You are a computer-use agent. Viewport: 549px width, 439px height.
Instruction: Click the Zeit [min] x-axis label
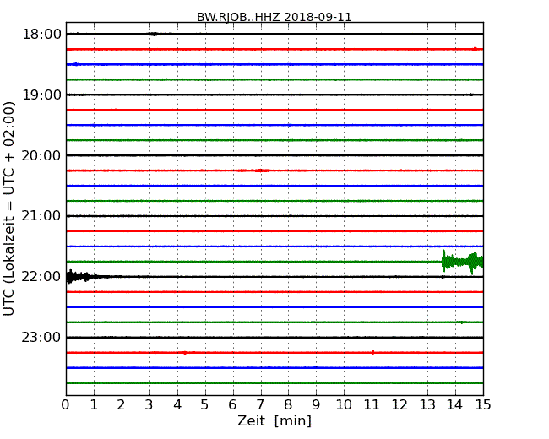click(274, 420)
